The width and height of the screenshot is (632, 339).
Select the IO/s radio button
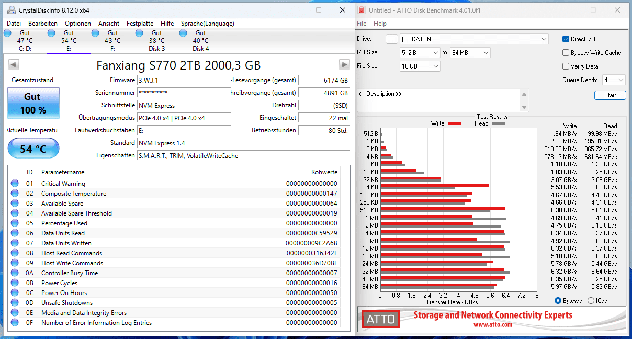(x=591, y=300)
